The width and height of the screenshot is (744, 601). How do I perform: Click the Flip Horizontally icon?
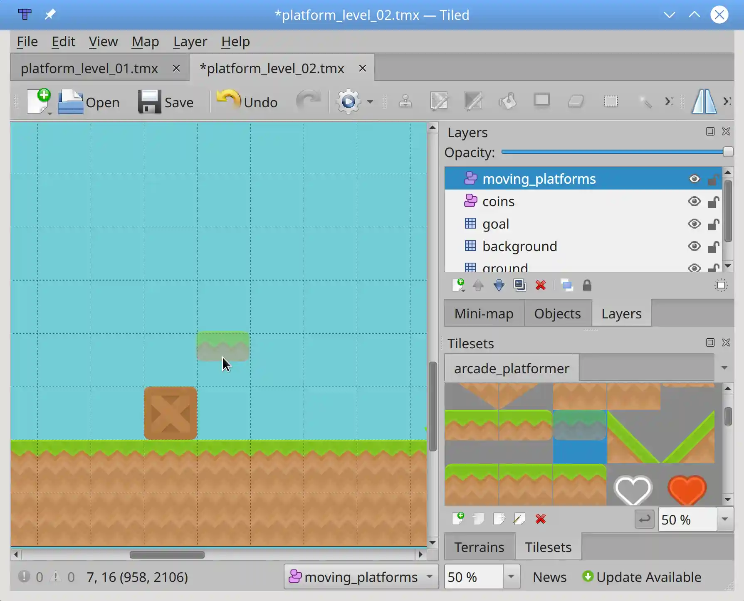(704, 101)
